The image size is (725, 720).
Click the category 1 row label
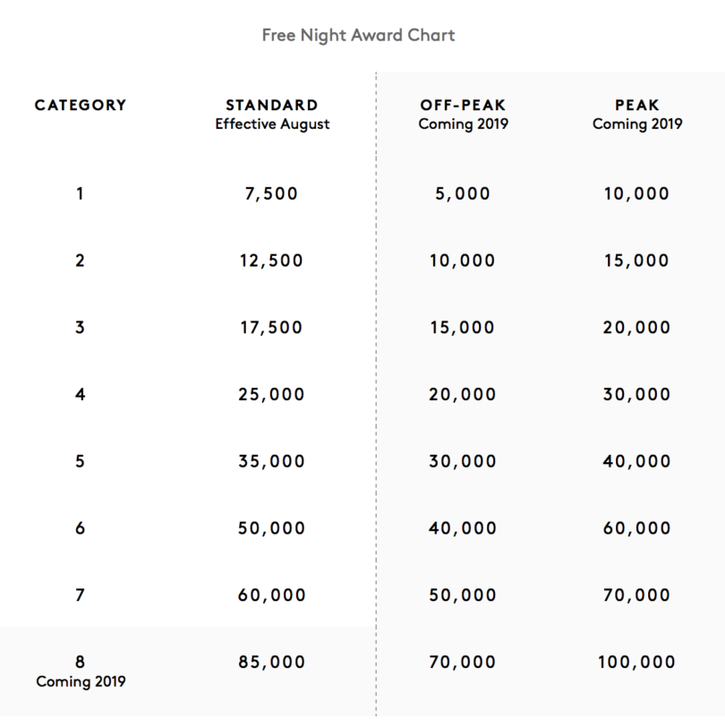pos(81,193)
